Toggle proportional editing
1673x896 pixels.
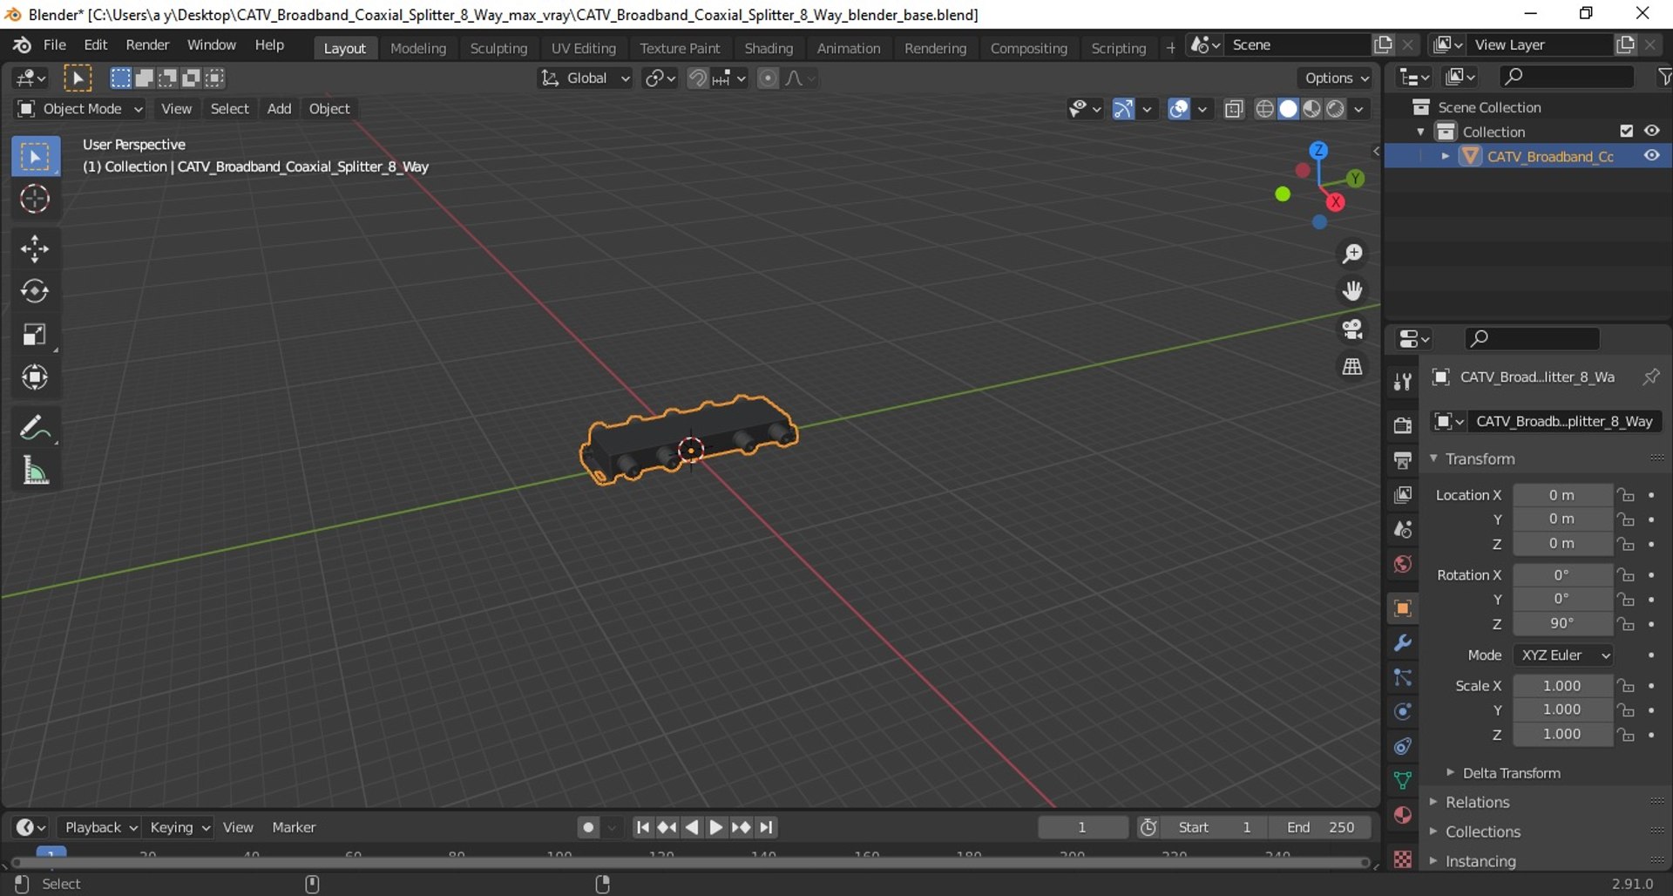tap(768, 78)
